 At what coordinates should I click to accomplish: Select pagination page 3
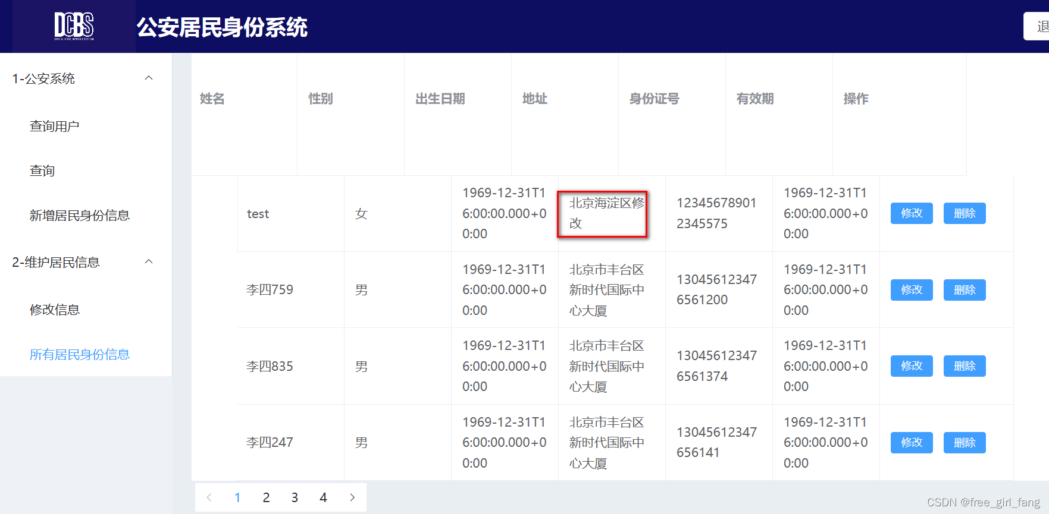(x=295, y=497)
